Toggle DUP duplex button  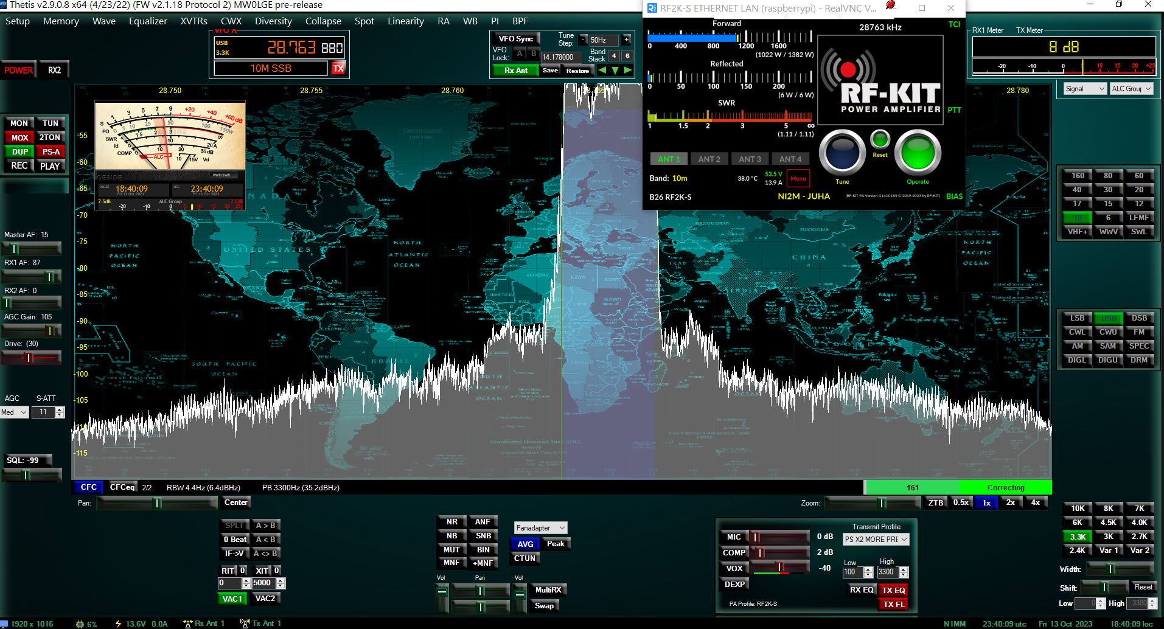pos(19,151)
